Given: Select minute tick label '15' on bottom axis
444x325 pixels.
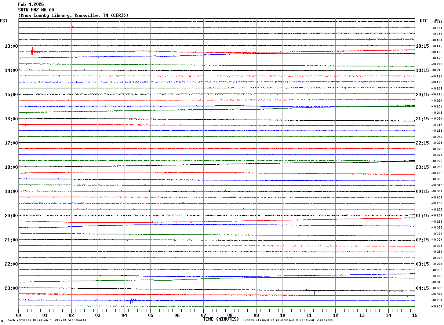Looking at the screenshot, I should (415, 315).
